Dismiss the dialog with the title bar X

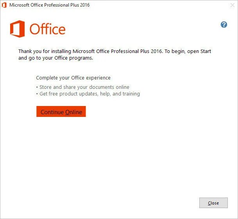pos(232,5)
